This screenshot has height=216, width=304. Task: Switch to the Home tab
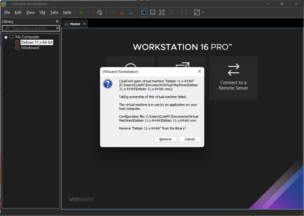pyautogui.click(x=75, y=24)
